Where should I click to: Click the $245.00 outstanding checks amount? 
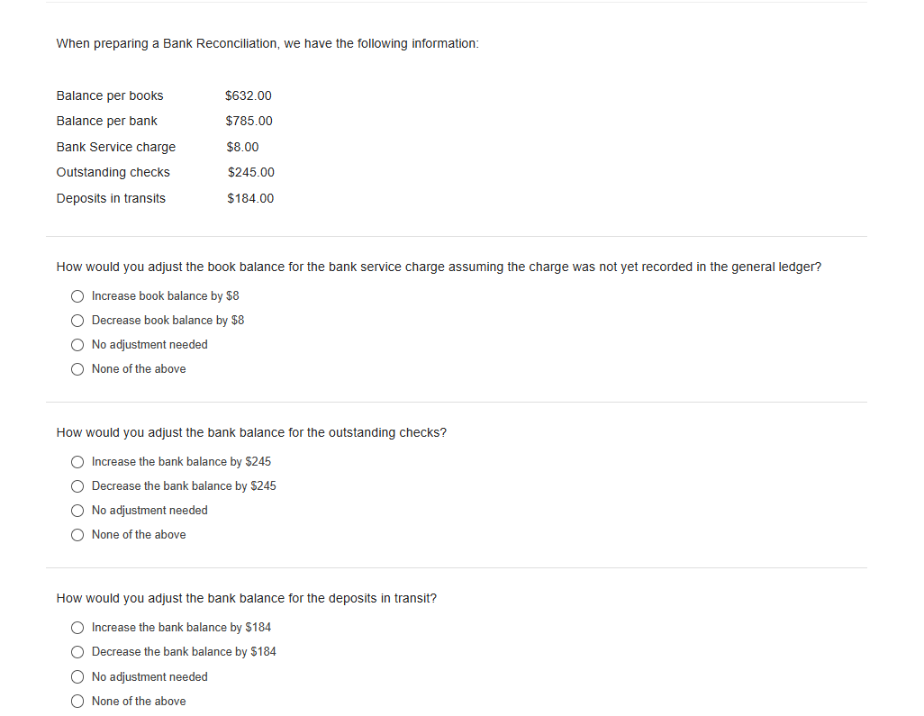[252, 172]
